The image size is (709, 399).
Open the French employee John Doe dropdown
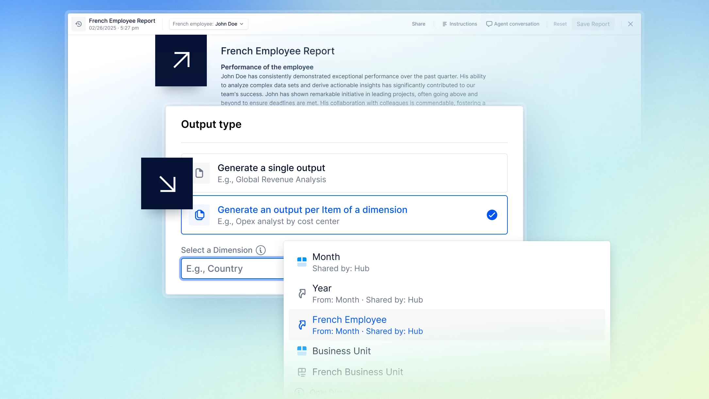point(208,24)
